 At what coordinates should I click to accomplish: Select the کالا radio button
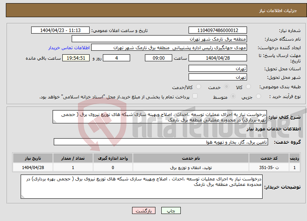pos(248,87)
